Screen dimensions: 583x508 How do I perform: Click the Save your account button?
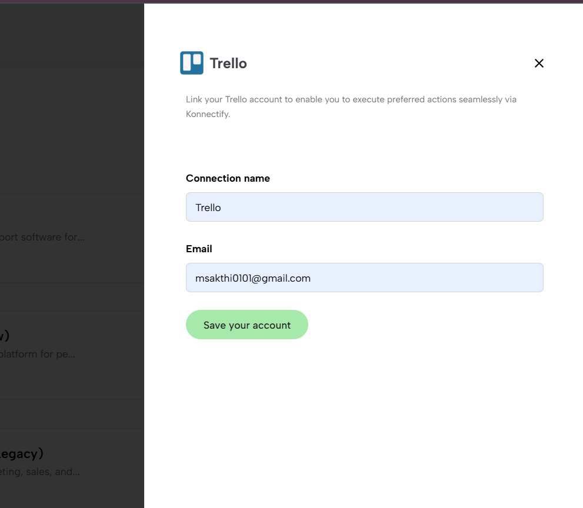(x=247, y=325)
